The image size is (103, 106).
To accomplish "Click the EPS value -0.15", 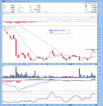I will 39,8.
